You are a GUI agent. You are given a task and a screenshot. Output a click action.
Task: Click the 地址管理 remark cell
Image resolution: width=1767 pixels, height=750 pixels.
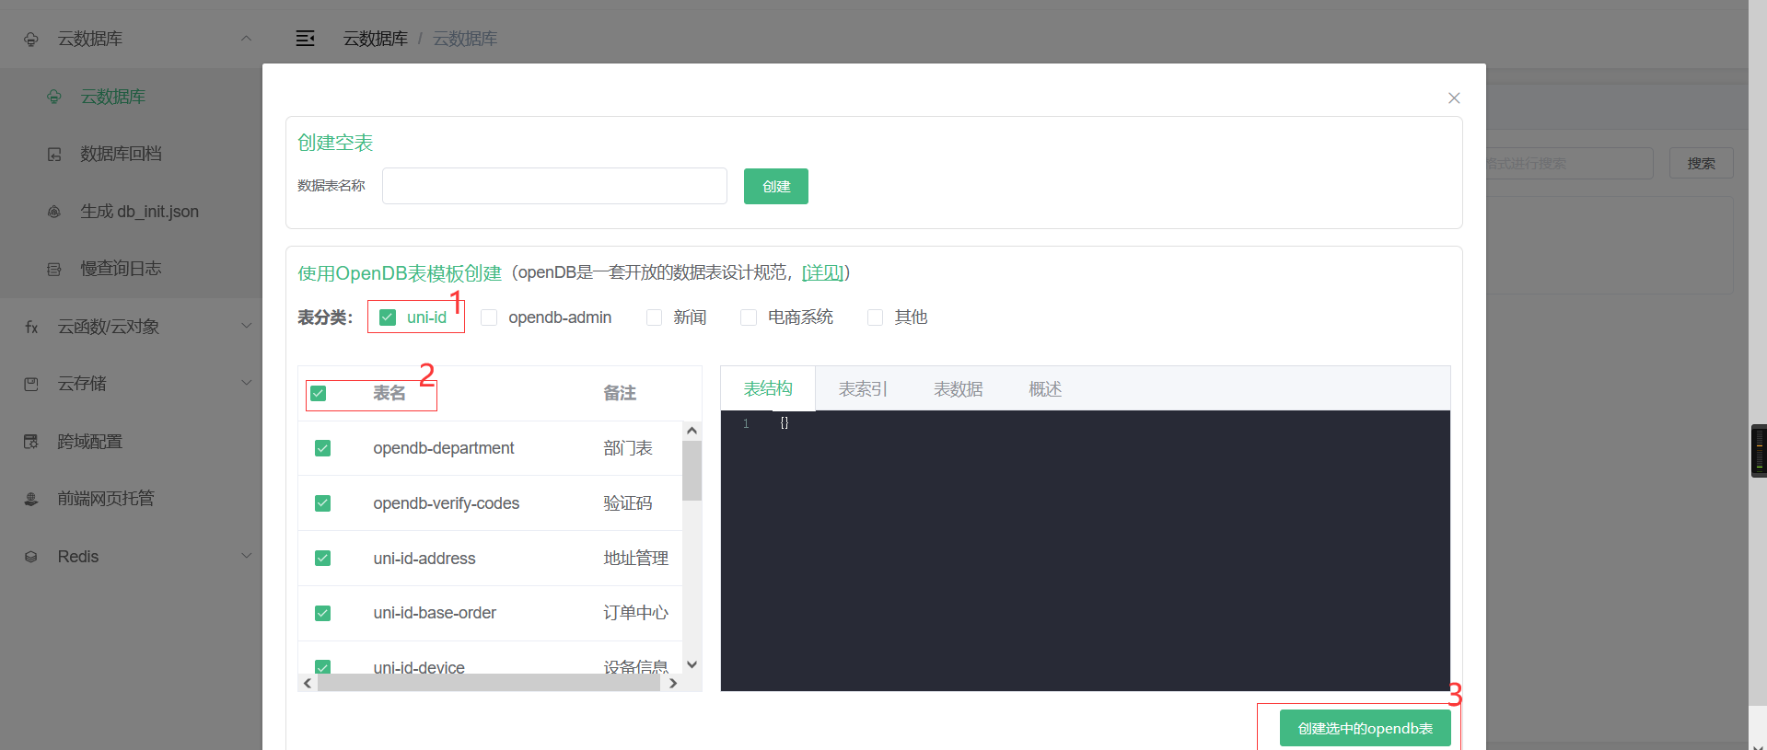pyautogui.click(x=636, y=559)
